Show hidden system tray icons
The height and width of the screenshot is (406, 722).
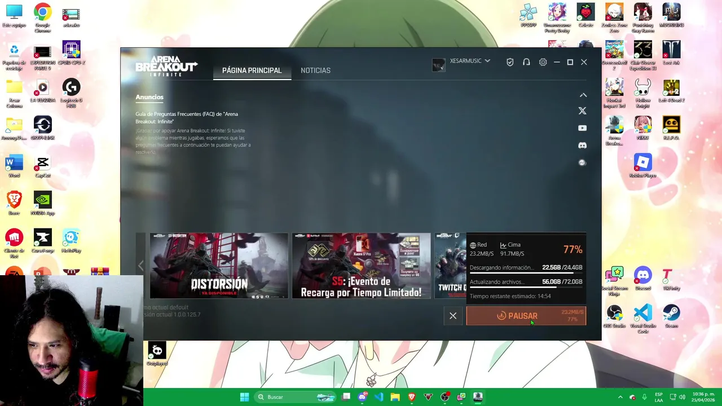click(x=620, y=397)
